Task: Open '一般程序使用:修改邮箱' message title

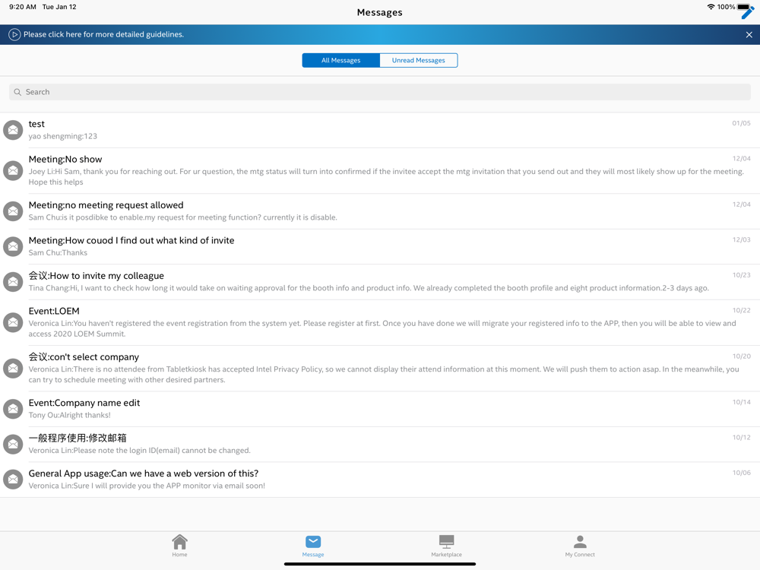Action: [78, 438]
